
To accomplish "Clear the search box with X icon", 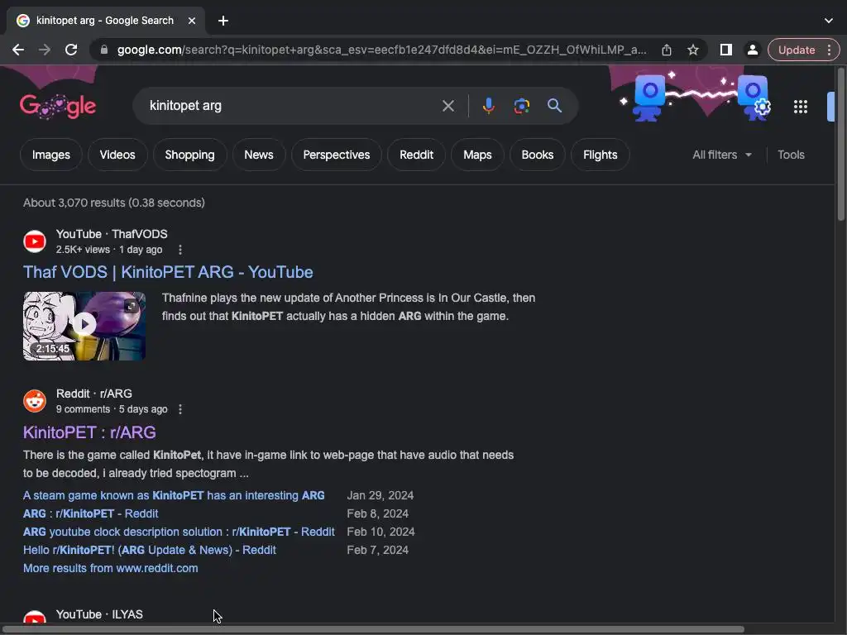I will (x=447, y=106).
